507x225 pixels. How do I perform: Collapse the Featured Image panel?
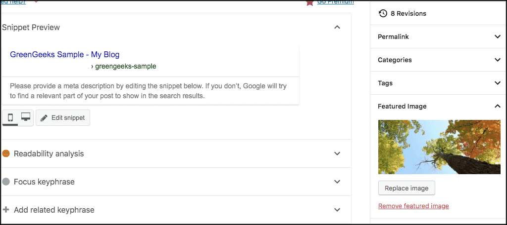498,106
